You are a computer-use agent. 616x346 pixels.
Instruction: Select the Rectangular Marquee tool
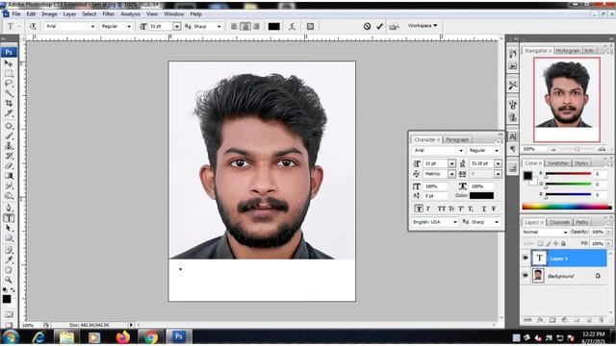[9, 73]
